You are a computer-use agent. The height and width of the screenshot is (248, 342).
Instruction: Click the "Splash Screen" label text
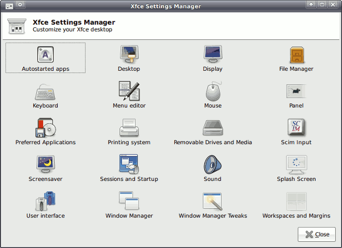tap(296, 179)
